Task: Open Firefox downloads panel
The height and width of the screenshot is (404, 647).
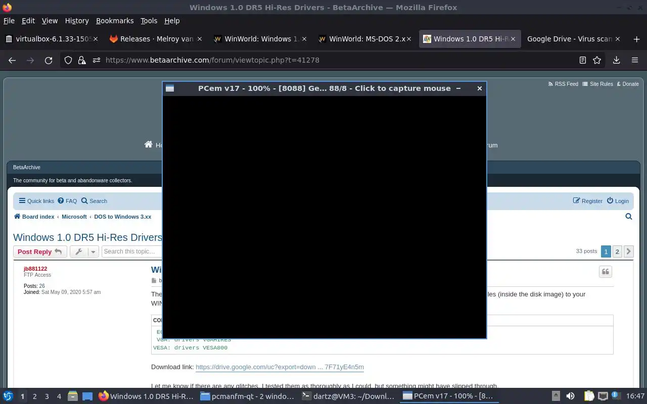Action: click(616, 60)
